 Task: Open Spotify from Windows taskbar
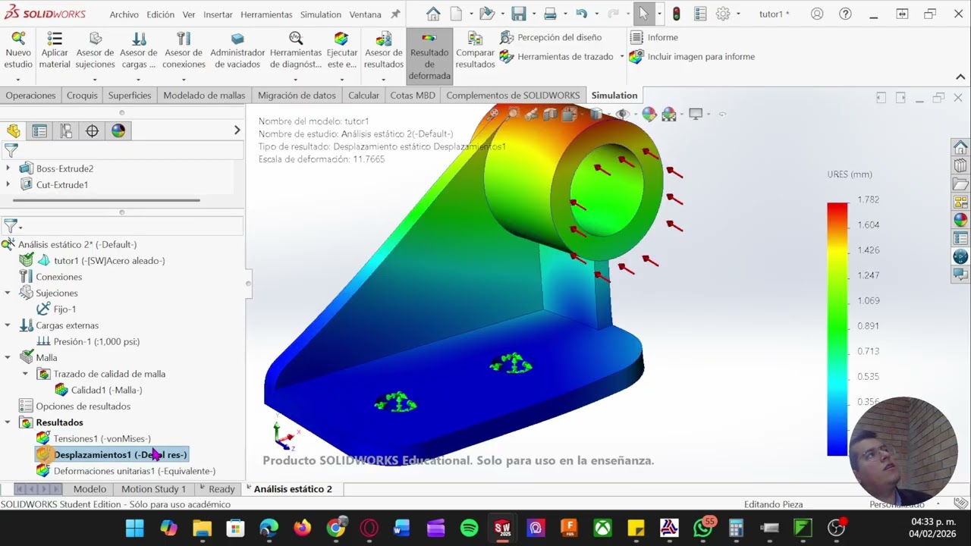(469, 528)
